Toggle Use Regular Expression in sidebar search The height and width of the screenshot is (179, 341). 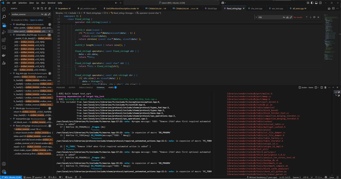(x=49, y=14)
